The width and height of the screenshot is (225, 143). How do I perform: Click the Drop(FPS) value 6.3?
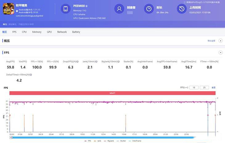click(70, 67)
